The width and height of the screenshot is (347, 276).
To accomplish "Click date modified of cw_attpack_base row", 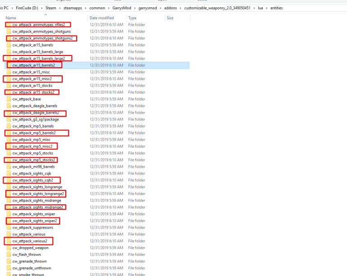I will pyautogui.click(x=106, y=99).
